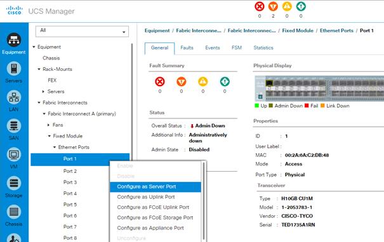The width and height of the screenshot is (384, 242).
Task: Select Port 4 in the tree
Action: pos(70,194)
